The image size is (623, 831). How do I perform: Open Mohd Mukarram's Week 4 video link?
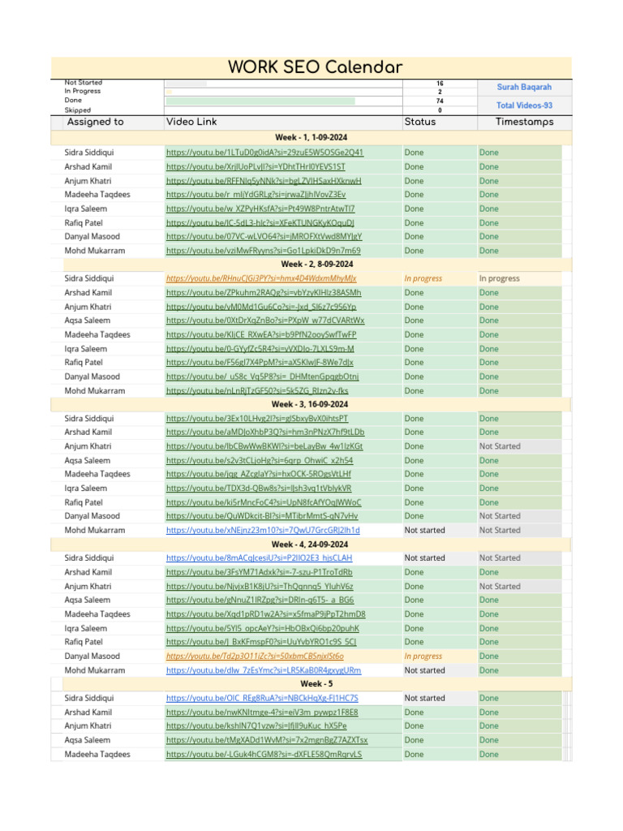tap(264, 670)
